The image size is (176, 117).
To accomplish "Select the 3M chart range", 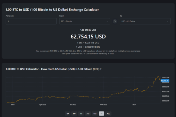I will tap(88, 113).
